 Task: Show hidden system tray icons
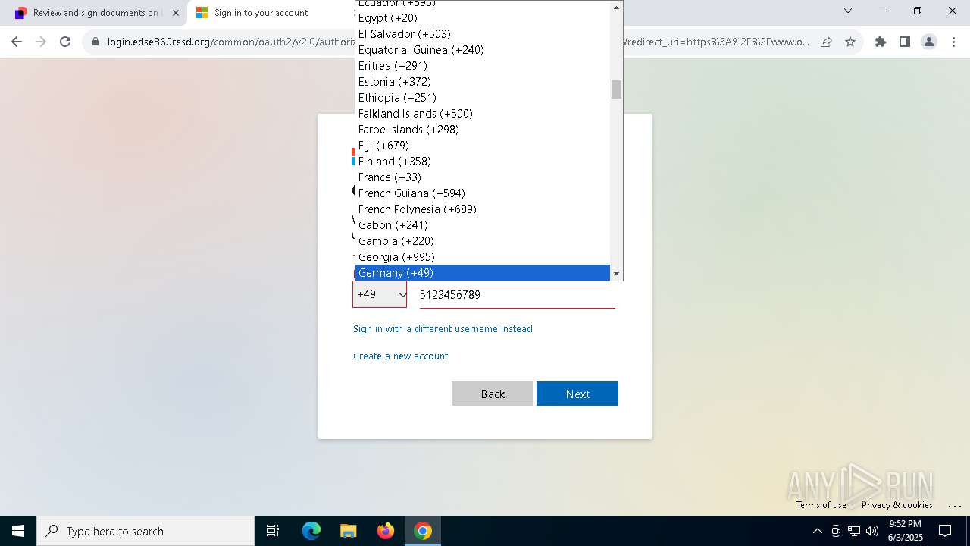pyautogui.click(x=817, y=531)
